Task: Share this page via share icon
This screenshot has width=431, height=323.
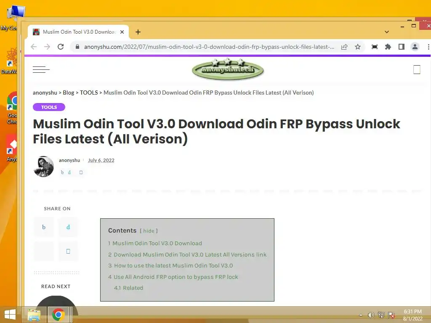Action: [344, 47]
